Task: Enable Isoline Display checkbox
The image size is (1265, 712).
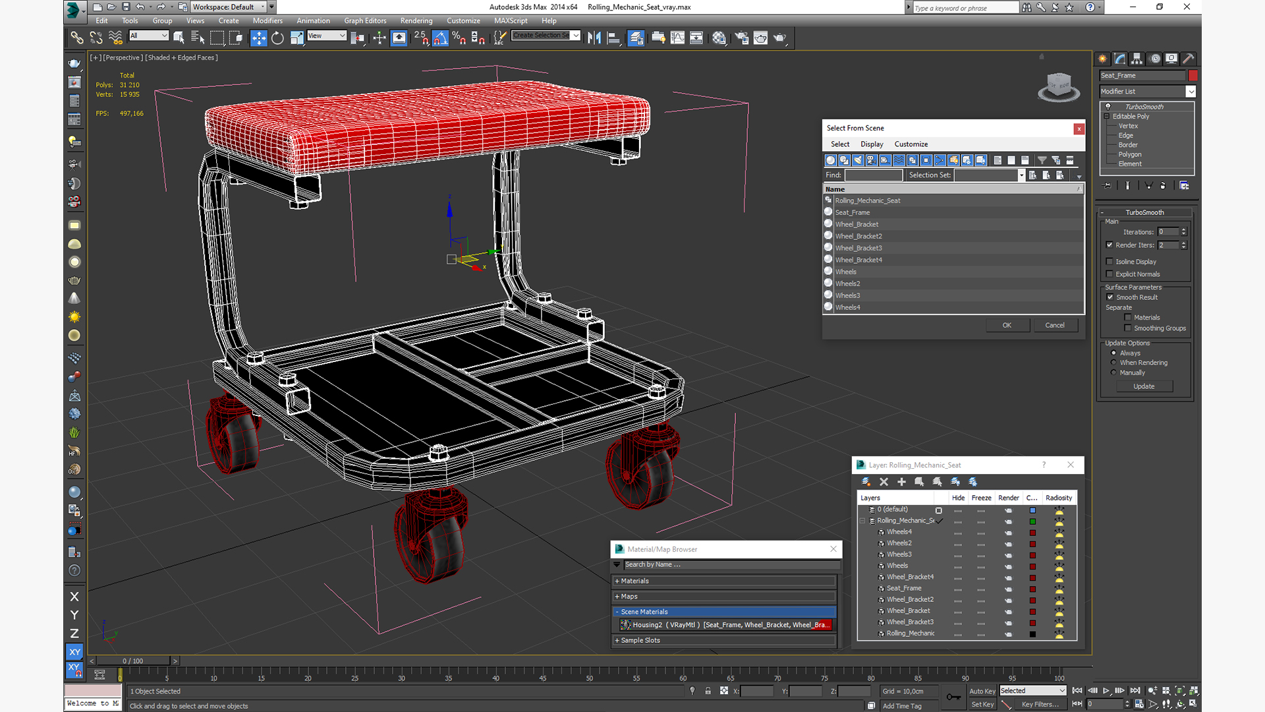Action: (1110, 262)
